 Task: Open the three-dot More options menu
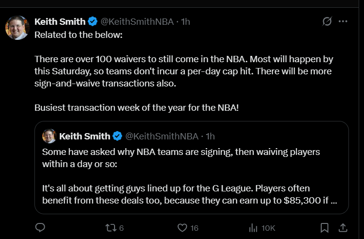(x=343, y=21)
